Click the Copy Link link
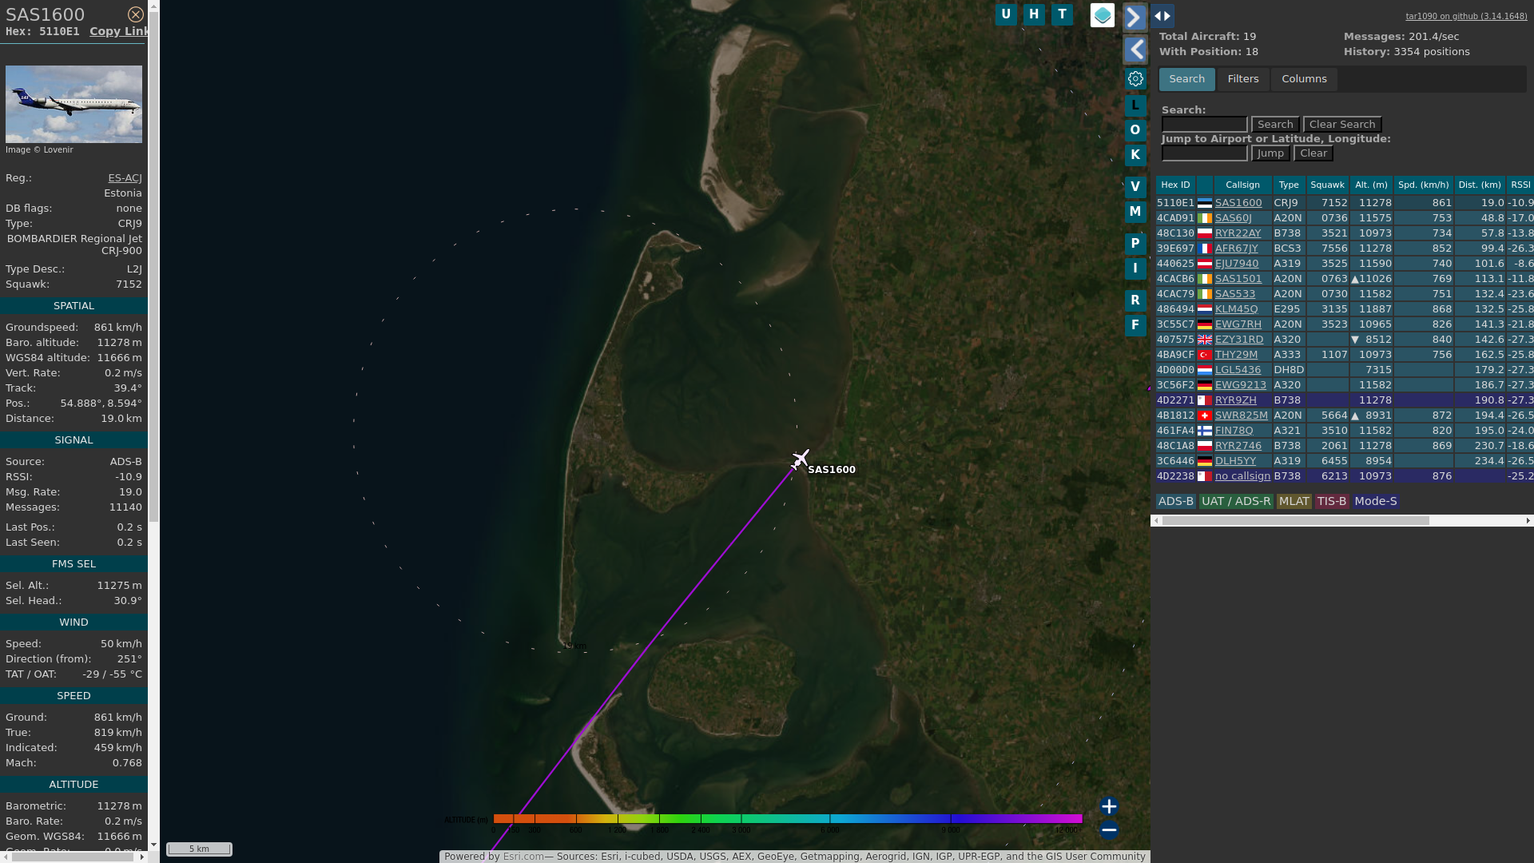The image size is (1534, 863). (119, 31)
